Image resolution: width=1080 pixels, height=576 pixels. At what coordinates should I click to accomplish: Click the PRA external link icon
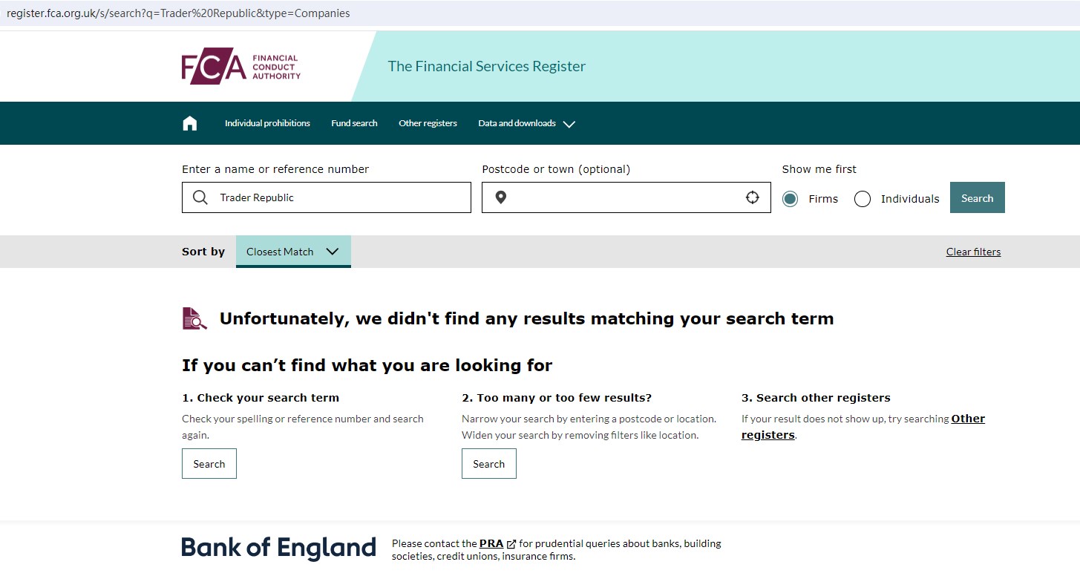pos(511,544)
